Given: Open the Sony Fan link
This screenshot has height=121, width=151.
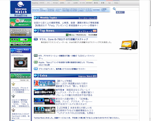Looking at the screenshot, I should click(36, 10).
